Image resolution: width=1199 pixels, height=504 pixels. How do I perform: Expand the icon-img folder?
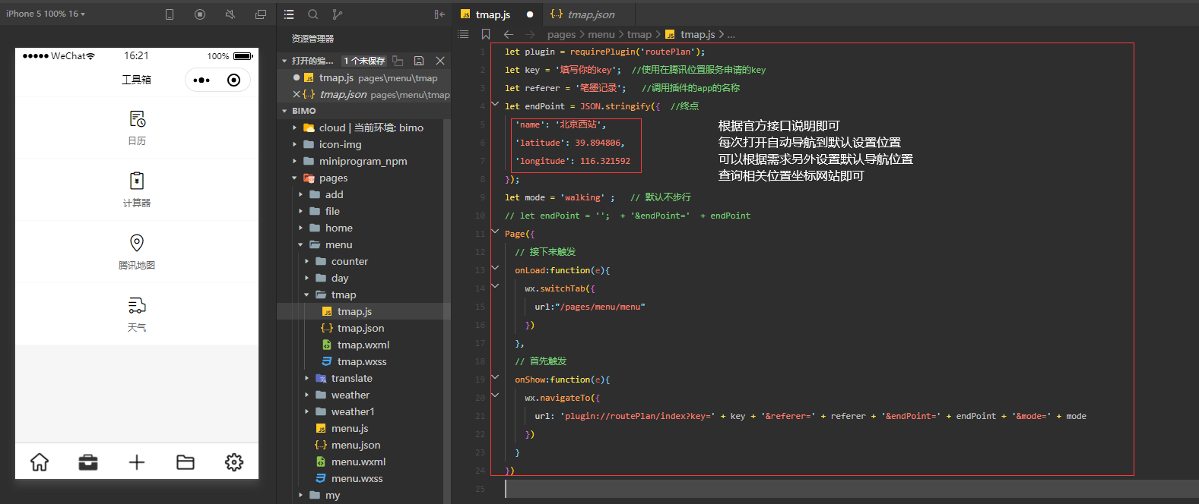point(295,144)
